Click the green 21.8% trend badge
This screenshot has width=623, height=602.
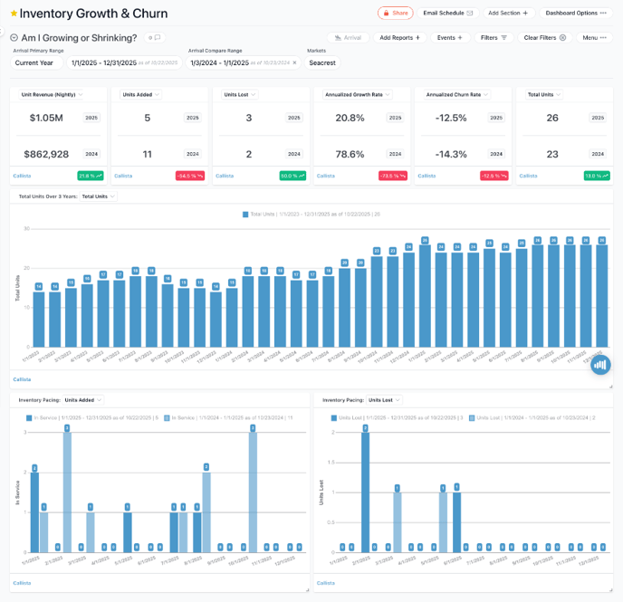pos(91,176)
